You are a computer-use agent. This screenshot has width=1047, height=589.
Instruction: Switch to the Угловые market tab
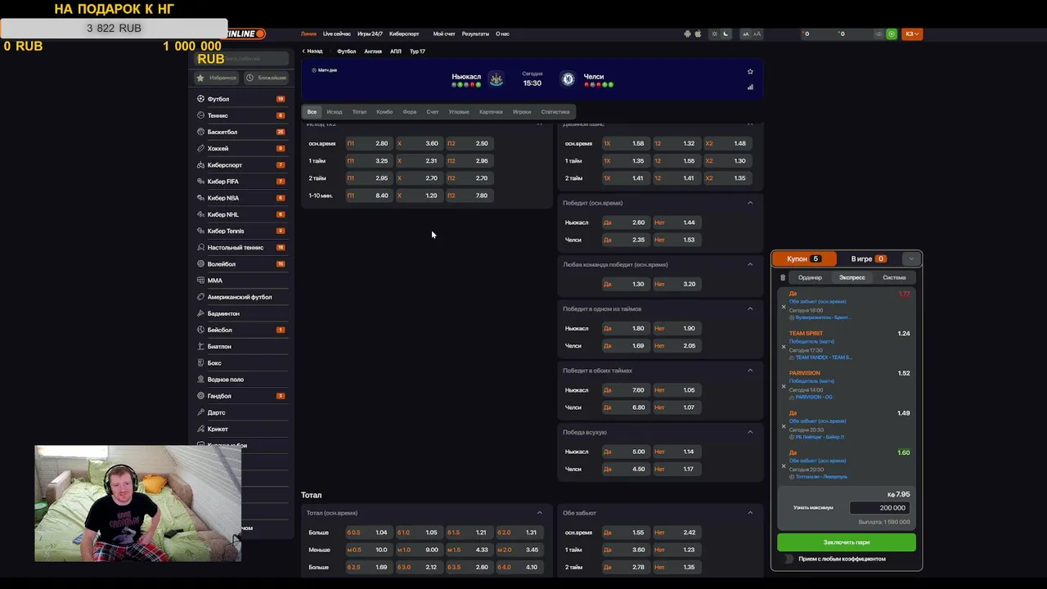pos(459,112)
